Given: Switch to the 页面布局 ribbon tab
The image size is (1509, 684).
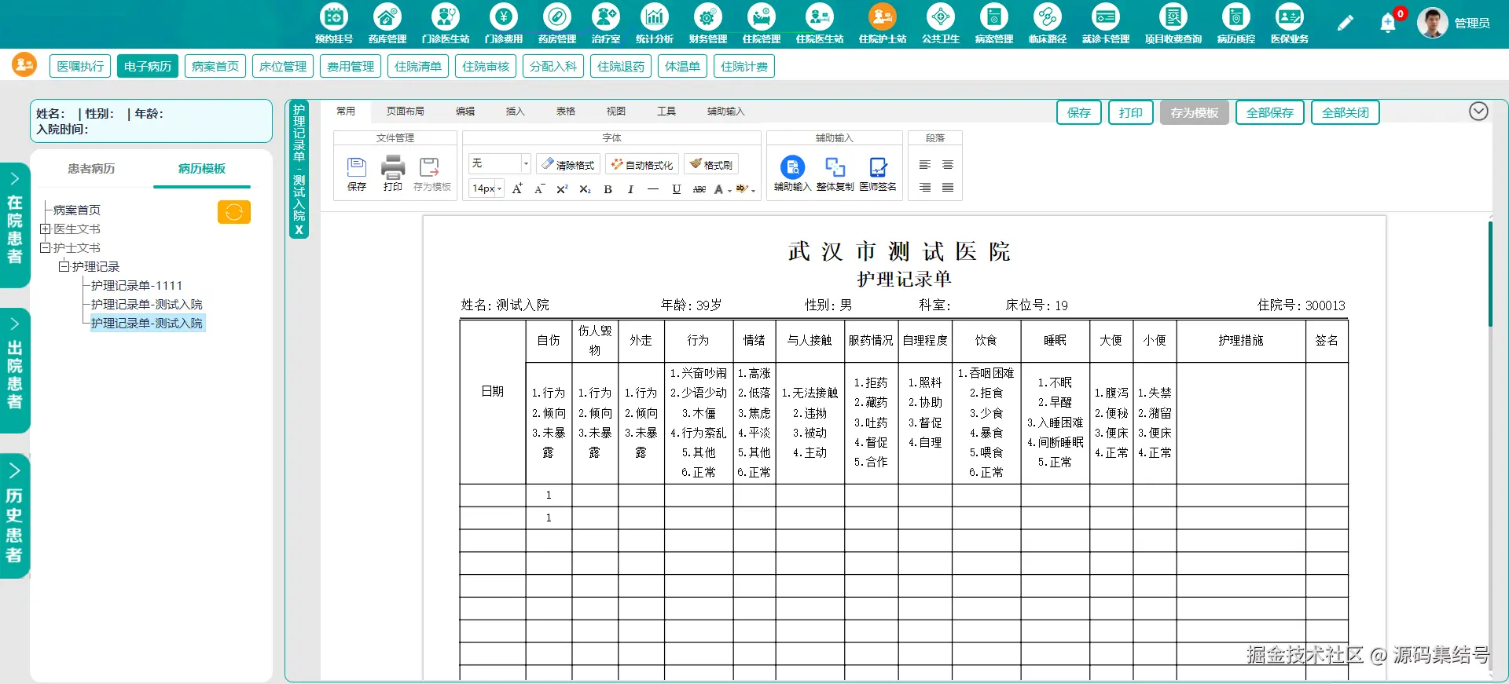Looking at the screenshot, I should pos(406,112).
